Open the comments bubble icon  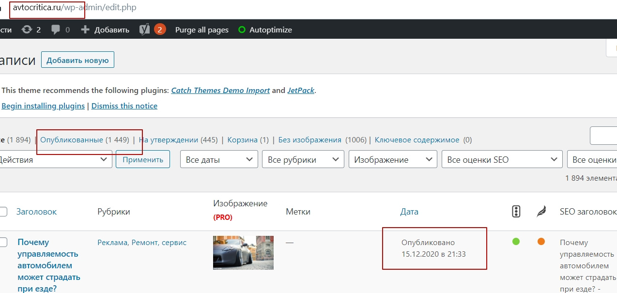tap(56, 30)
